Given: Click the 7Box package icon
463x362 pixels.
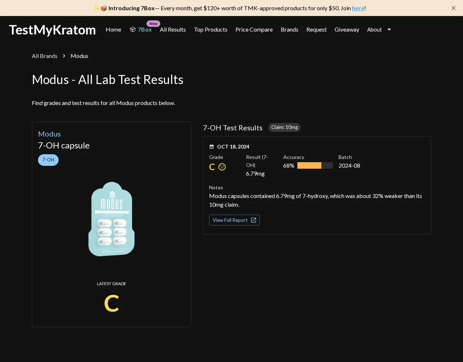Looking at the screenshot, I should click(133, 30).
